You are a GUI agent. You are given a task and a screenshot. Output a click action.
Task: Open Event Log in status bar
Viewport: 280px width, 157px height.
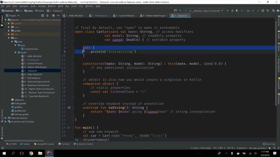click(269, 144)
